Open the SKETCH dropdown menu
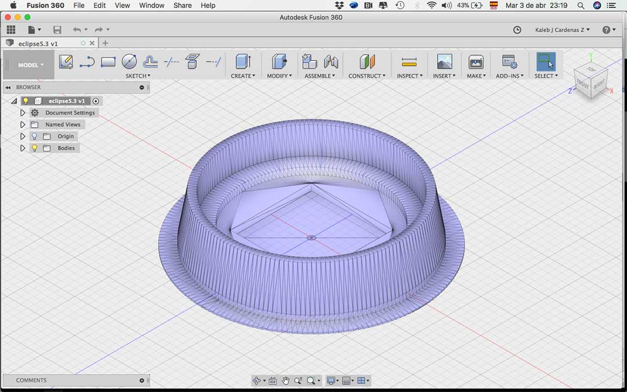The width and height of the screenshot is (627, 392). click(138, 75)
